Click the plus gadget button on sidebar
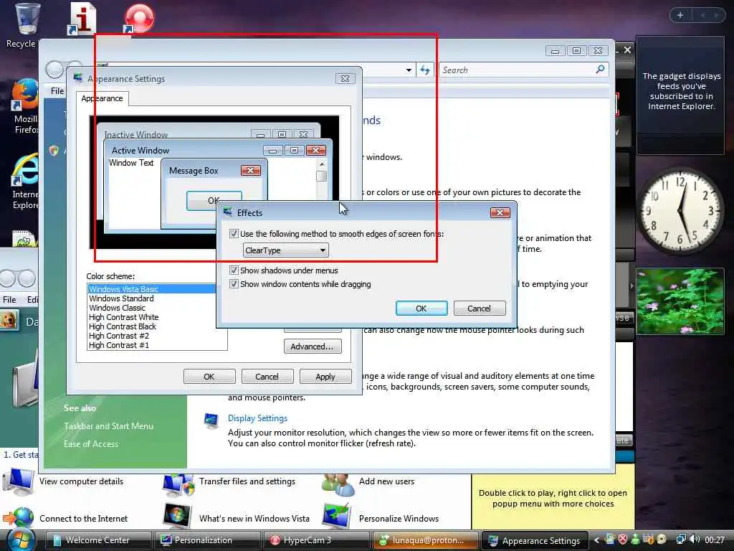Viewport: 734px width, 551px height. coord(680,15)
